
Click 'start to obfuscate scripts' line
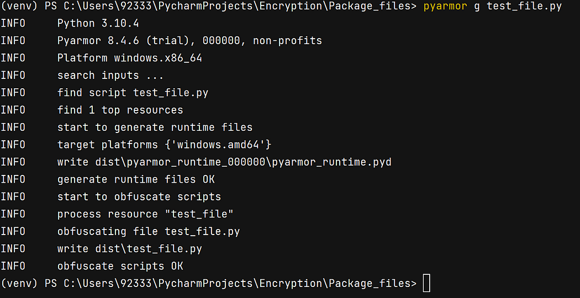[x=139, y=196]
